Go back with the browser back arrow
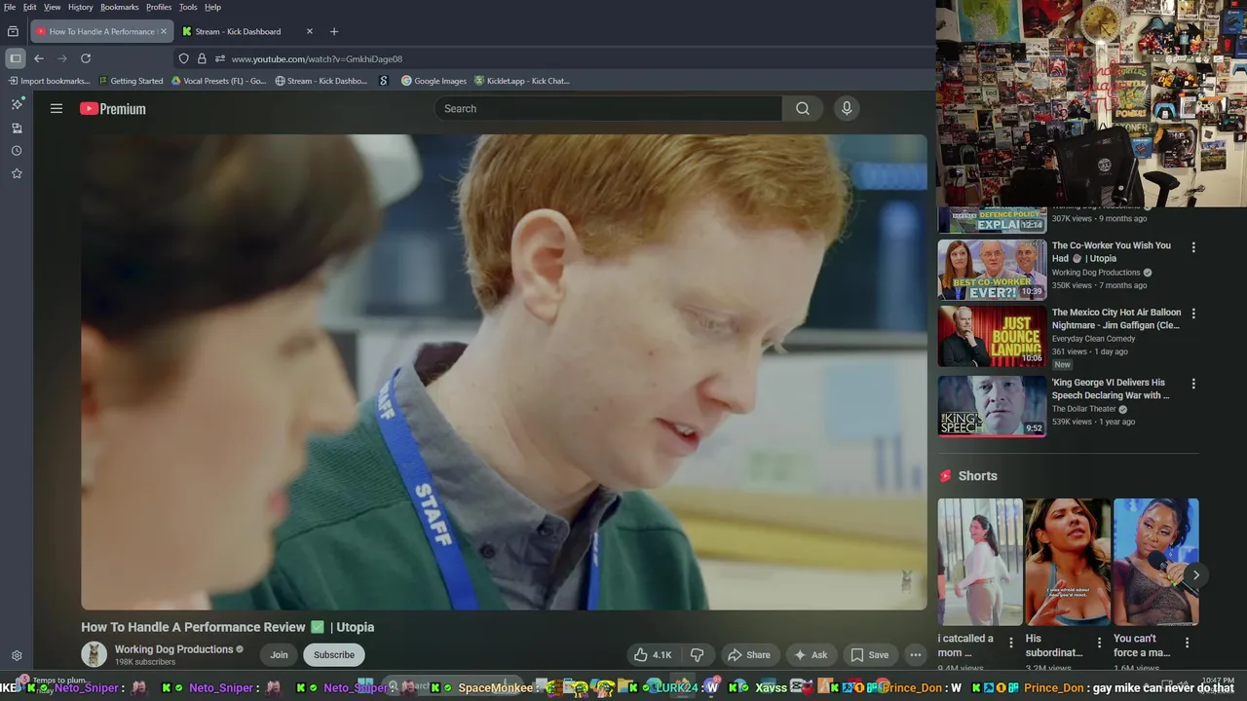The width and height of the screenshot is (1247, 701). [39, 58]
